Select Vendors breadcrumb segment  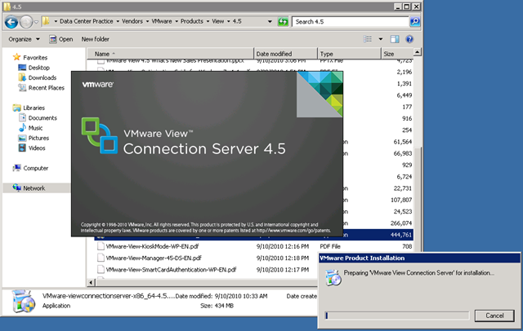[x=132, y=21]
